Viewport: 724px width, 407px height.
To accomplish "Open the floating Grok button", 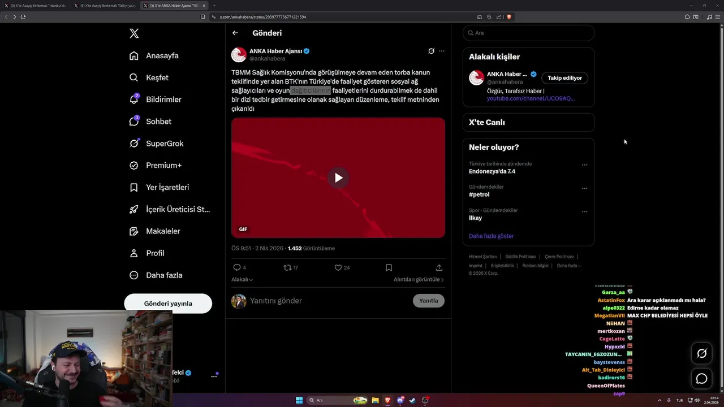I will click(701, 353).
